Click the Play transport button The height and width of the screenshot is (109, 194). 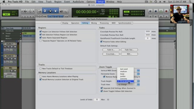(x=161, y=11)
